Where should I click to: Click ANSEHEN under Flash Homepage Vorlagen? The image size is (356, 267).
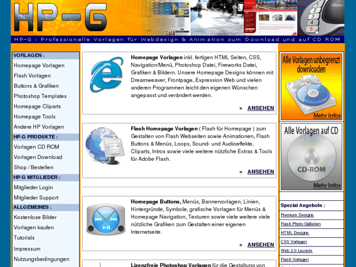261,172
